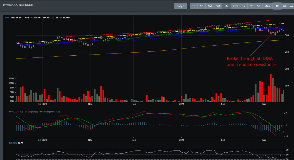
Task: Click the balance scale compare icon
Action: point(291,6)
